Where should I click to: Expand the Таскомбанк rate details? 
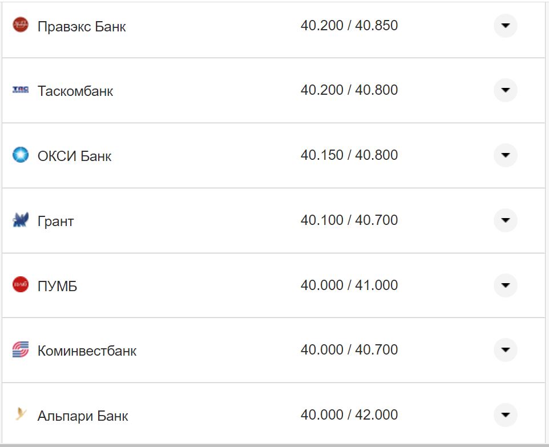pos(505,90)
